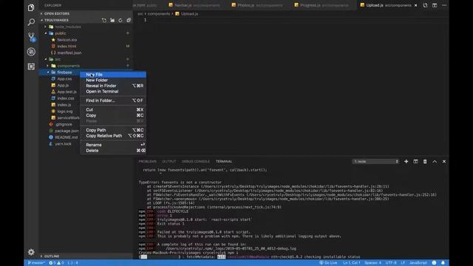Select Open in Terminal menu item
The image size is (473, 266).
[x=113, y=92]
